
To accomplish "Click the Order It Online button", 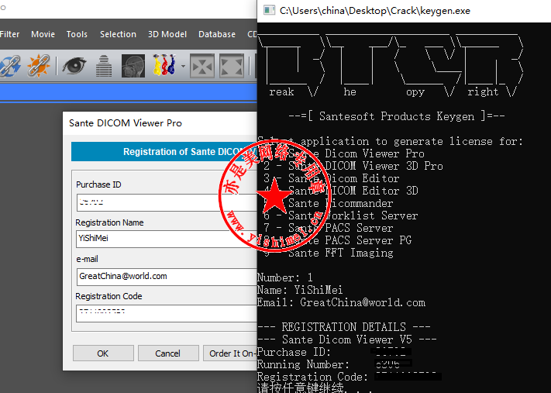I will coord(230,353).
